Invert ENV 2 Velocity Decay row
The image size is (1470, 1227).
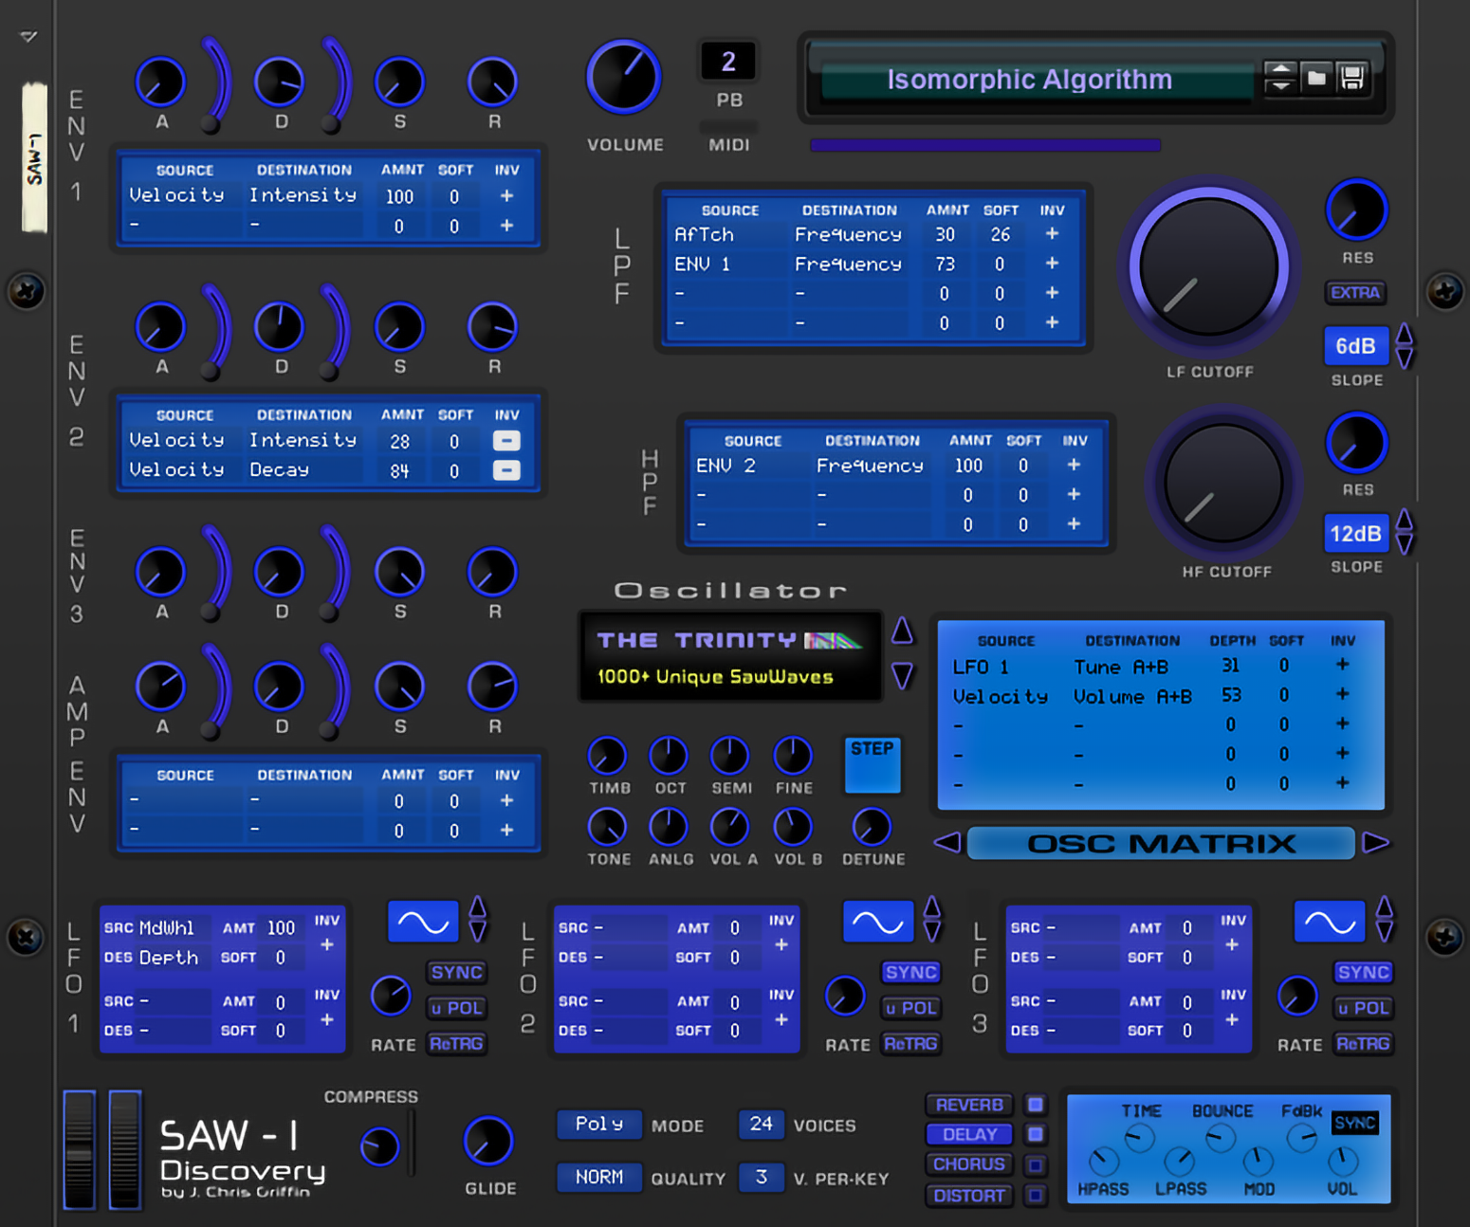coord(506,470)
